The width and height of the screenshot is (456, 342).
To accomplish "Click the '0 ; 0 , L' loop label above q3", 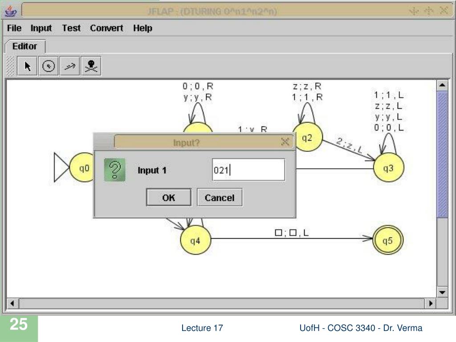I will coord(389,127).
